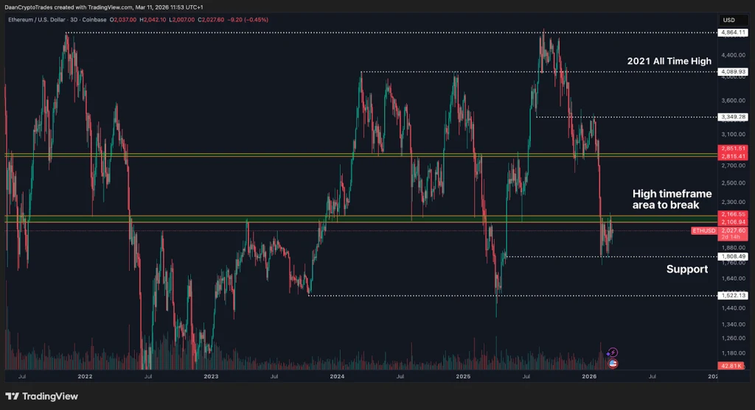
Task: Click the 1,260.00 price axis tick
Action: (734, 339)
